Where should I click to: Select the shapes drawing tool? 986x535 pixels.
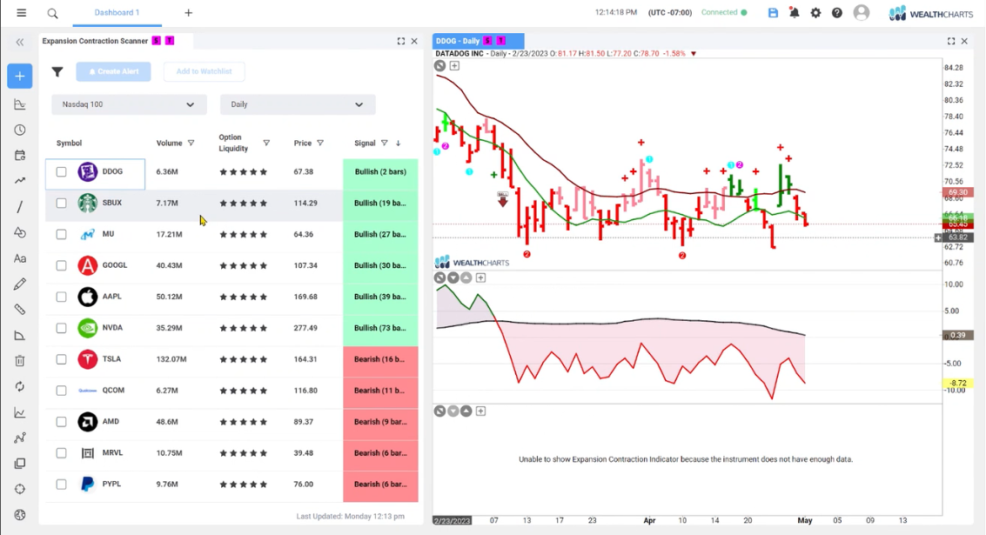[20, 232]
